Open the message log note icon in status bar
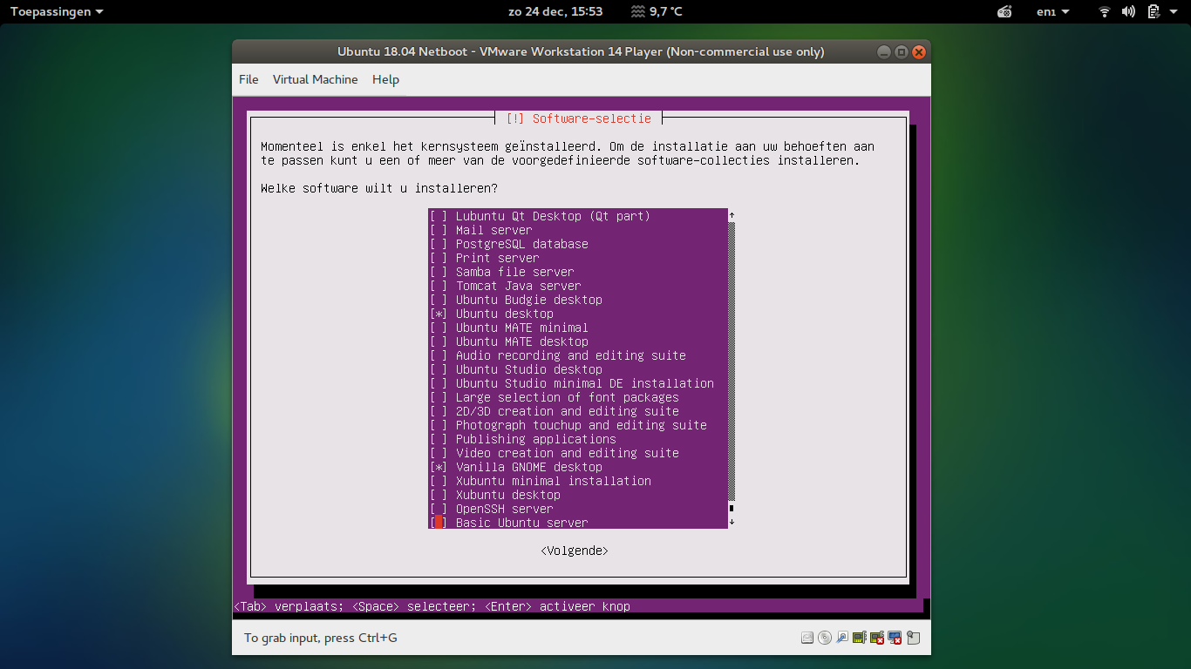Image resolution: width=1191 pixels, height=669 pixels. pyautogui.click(x=913, y=638)
